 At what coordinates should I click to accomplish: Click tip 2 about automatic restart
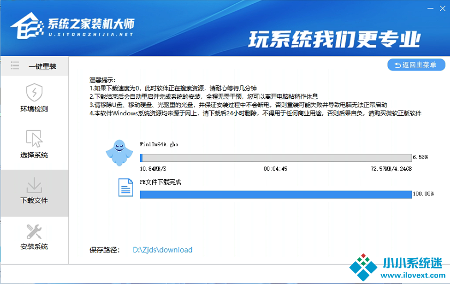click(204, 97)
